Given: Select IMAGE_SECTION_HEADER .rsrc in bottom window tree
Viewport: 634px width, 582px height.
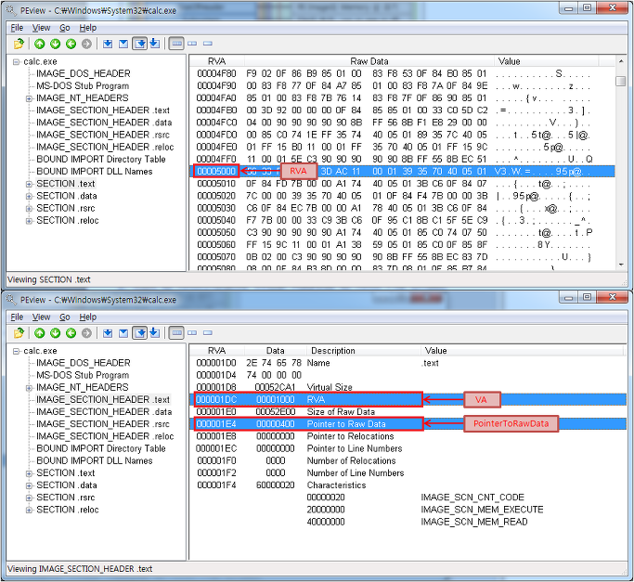Looking at the screenshot, I should [x=103, y=424].
